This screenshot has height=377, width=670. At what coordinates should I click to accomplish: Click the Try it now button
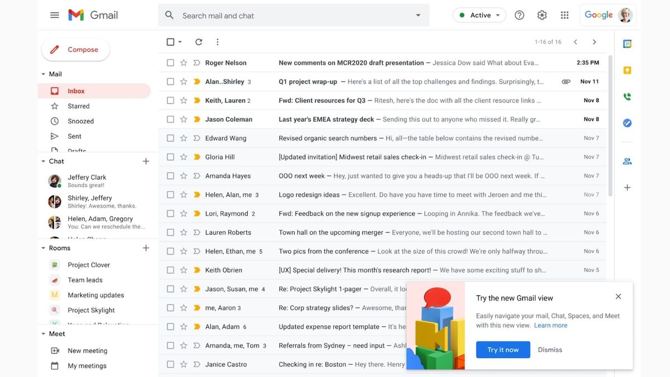(502, 350)
